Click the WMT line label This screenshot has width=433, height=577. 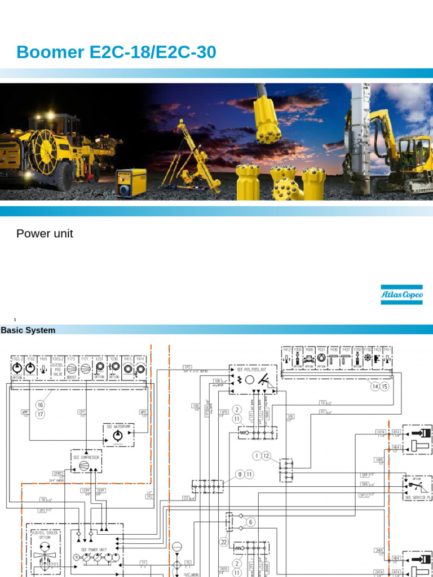click(144, 412)
